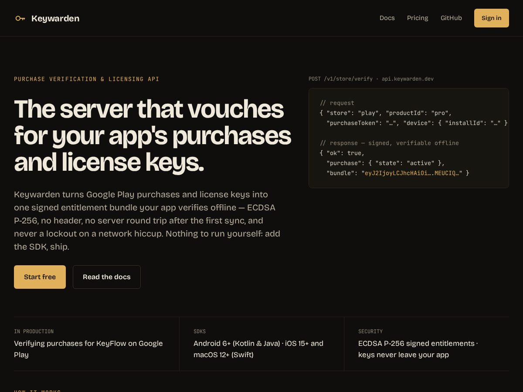Click the Read the docs button

[x=107, y=277]
